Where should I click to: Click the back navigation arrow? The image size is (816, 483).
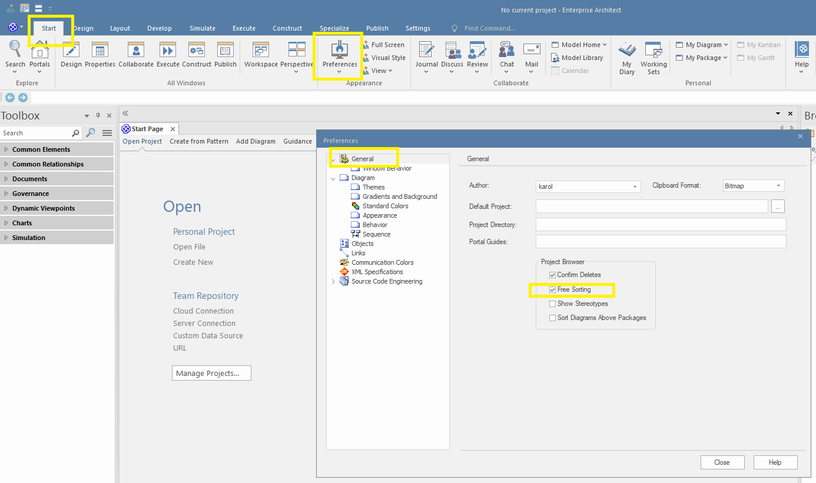click(10, 98)
